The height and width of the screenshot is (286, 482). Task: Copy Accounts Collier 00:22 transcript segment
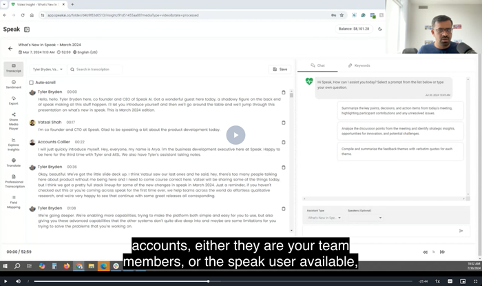[284, 143]
